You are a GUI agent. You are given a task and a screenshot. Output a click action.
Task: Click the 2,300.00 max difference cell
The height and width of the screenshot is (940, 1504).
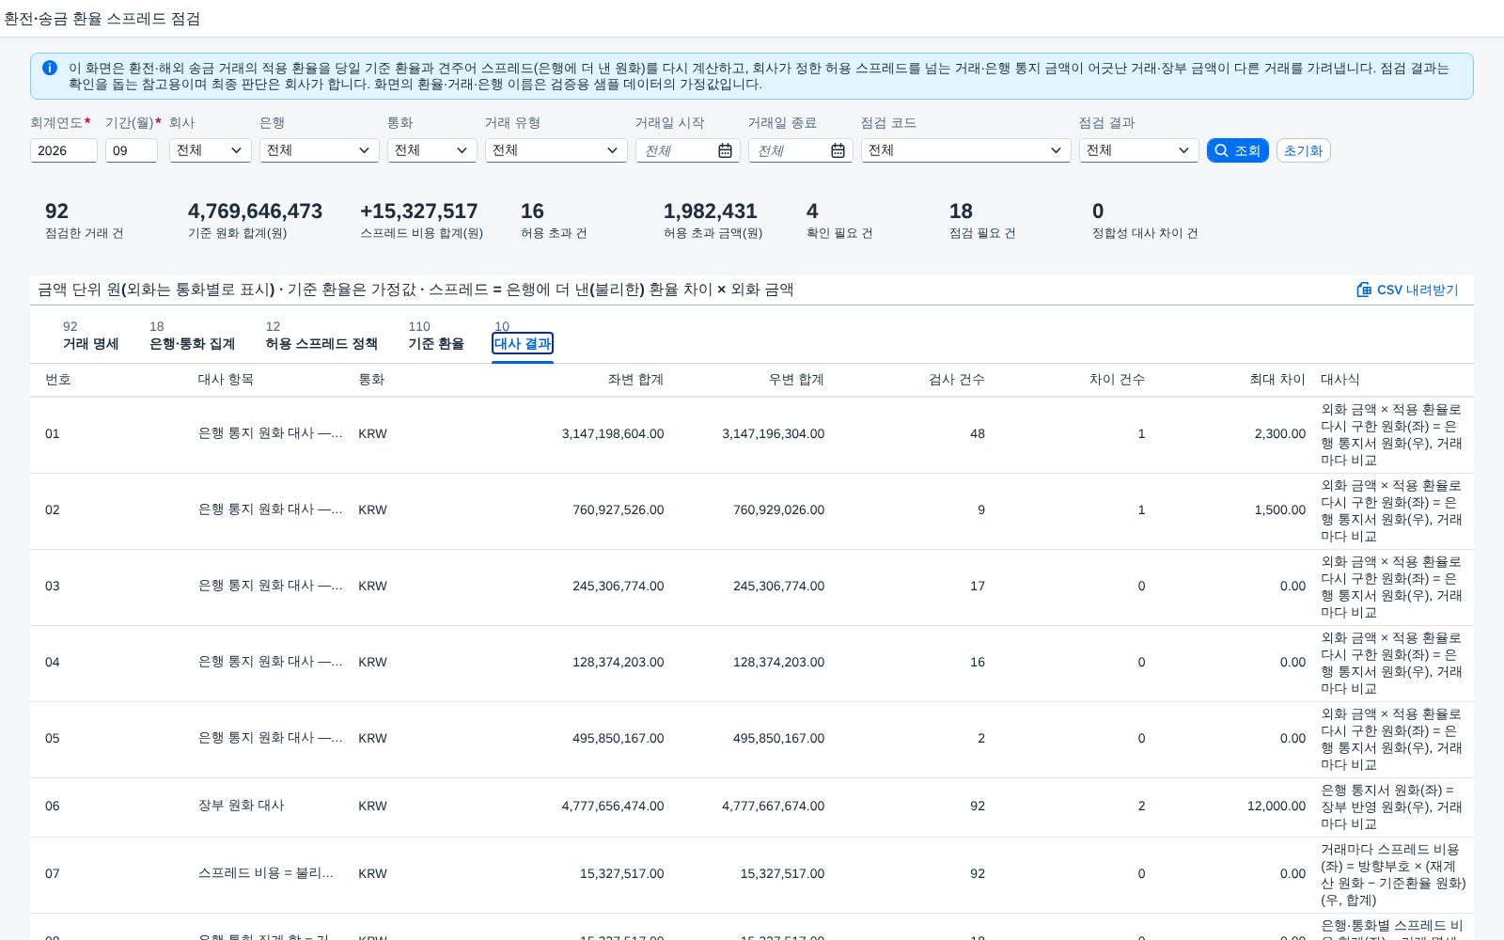point(1280,434)
